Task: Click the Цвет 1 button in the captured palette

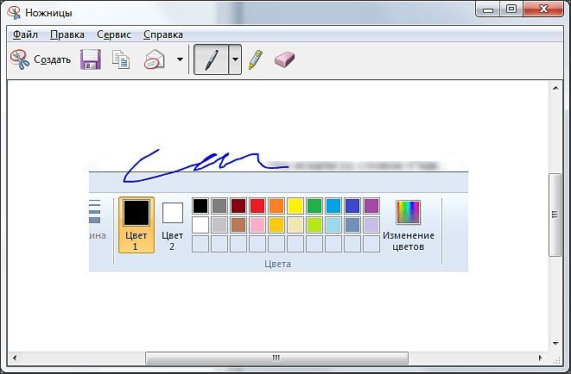Action: tap(136, 225)
